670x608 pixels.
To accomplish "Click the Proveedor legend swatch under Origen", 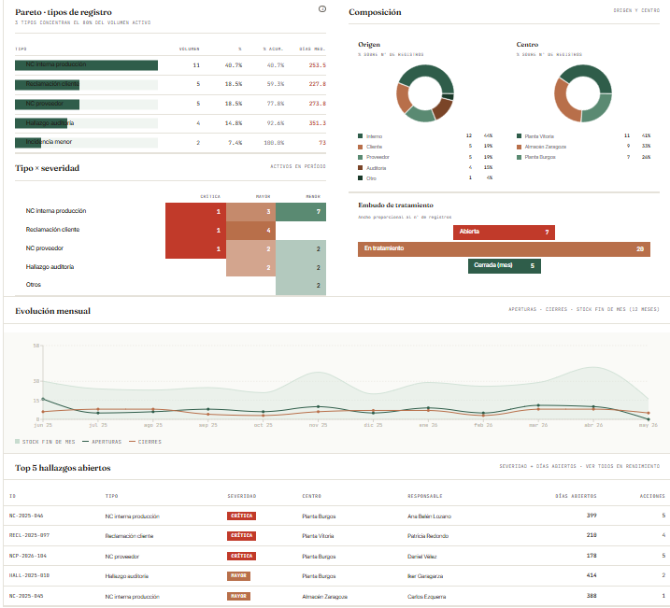I will click(360, 157).
